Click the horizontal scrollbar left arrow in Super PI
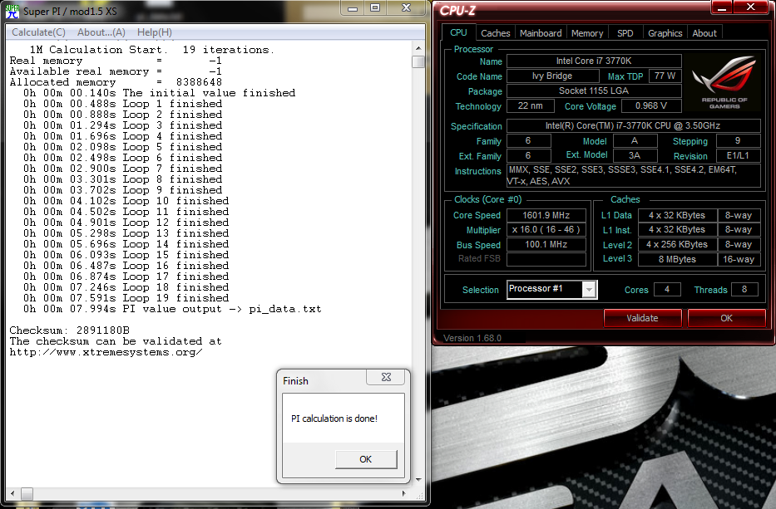This screenshot has width=776, height=509. coord(12,493)
